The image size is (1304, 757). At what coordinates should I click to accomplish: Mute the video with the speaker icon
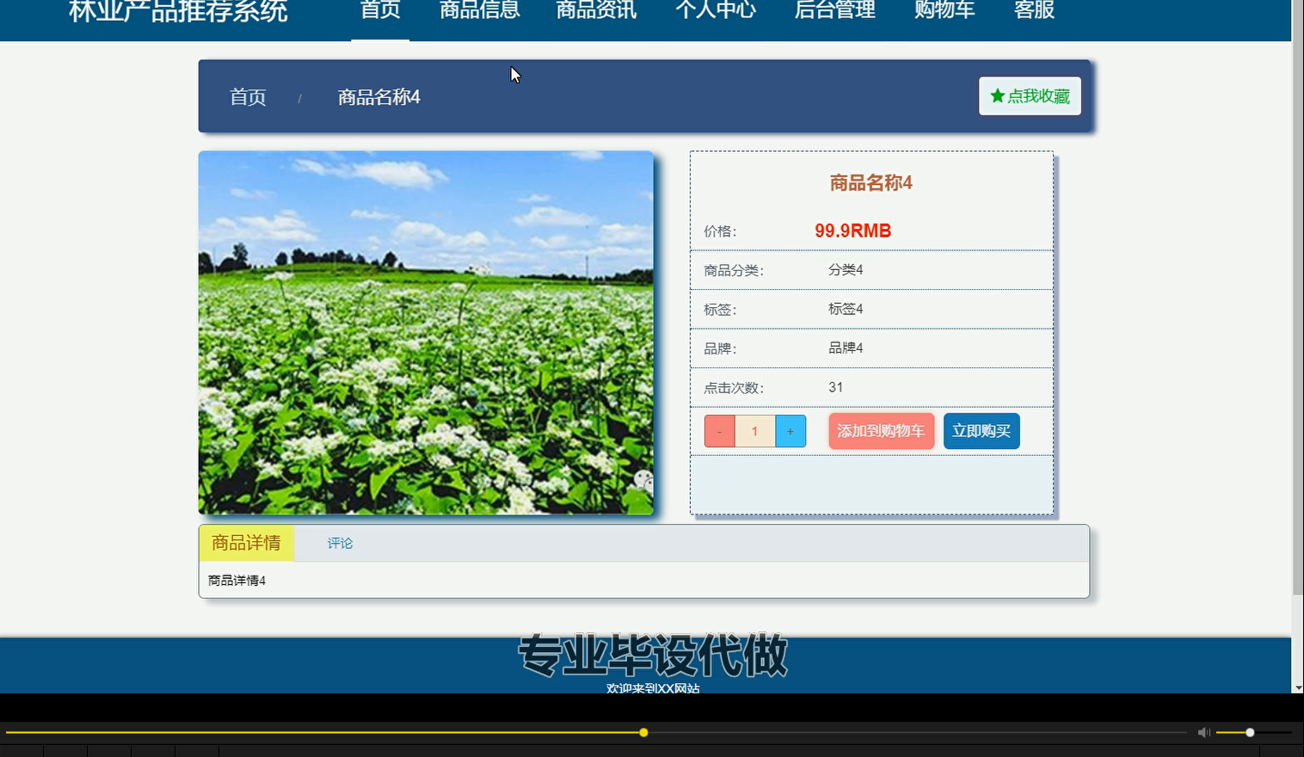[1203, 732]
